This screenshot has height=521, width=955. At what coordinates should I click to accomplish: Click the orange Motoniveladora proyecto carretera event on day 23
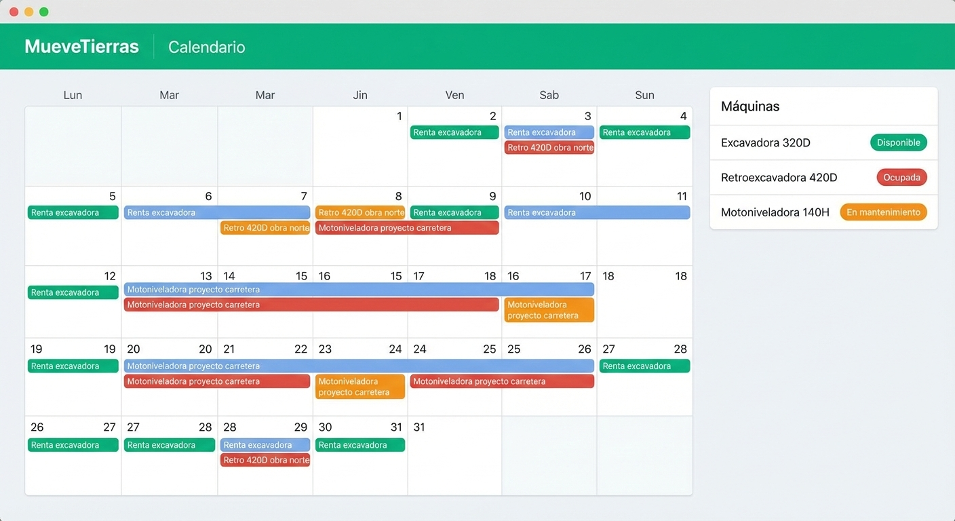pyautogui.click(x=359, y=387)
